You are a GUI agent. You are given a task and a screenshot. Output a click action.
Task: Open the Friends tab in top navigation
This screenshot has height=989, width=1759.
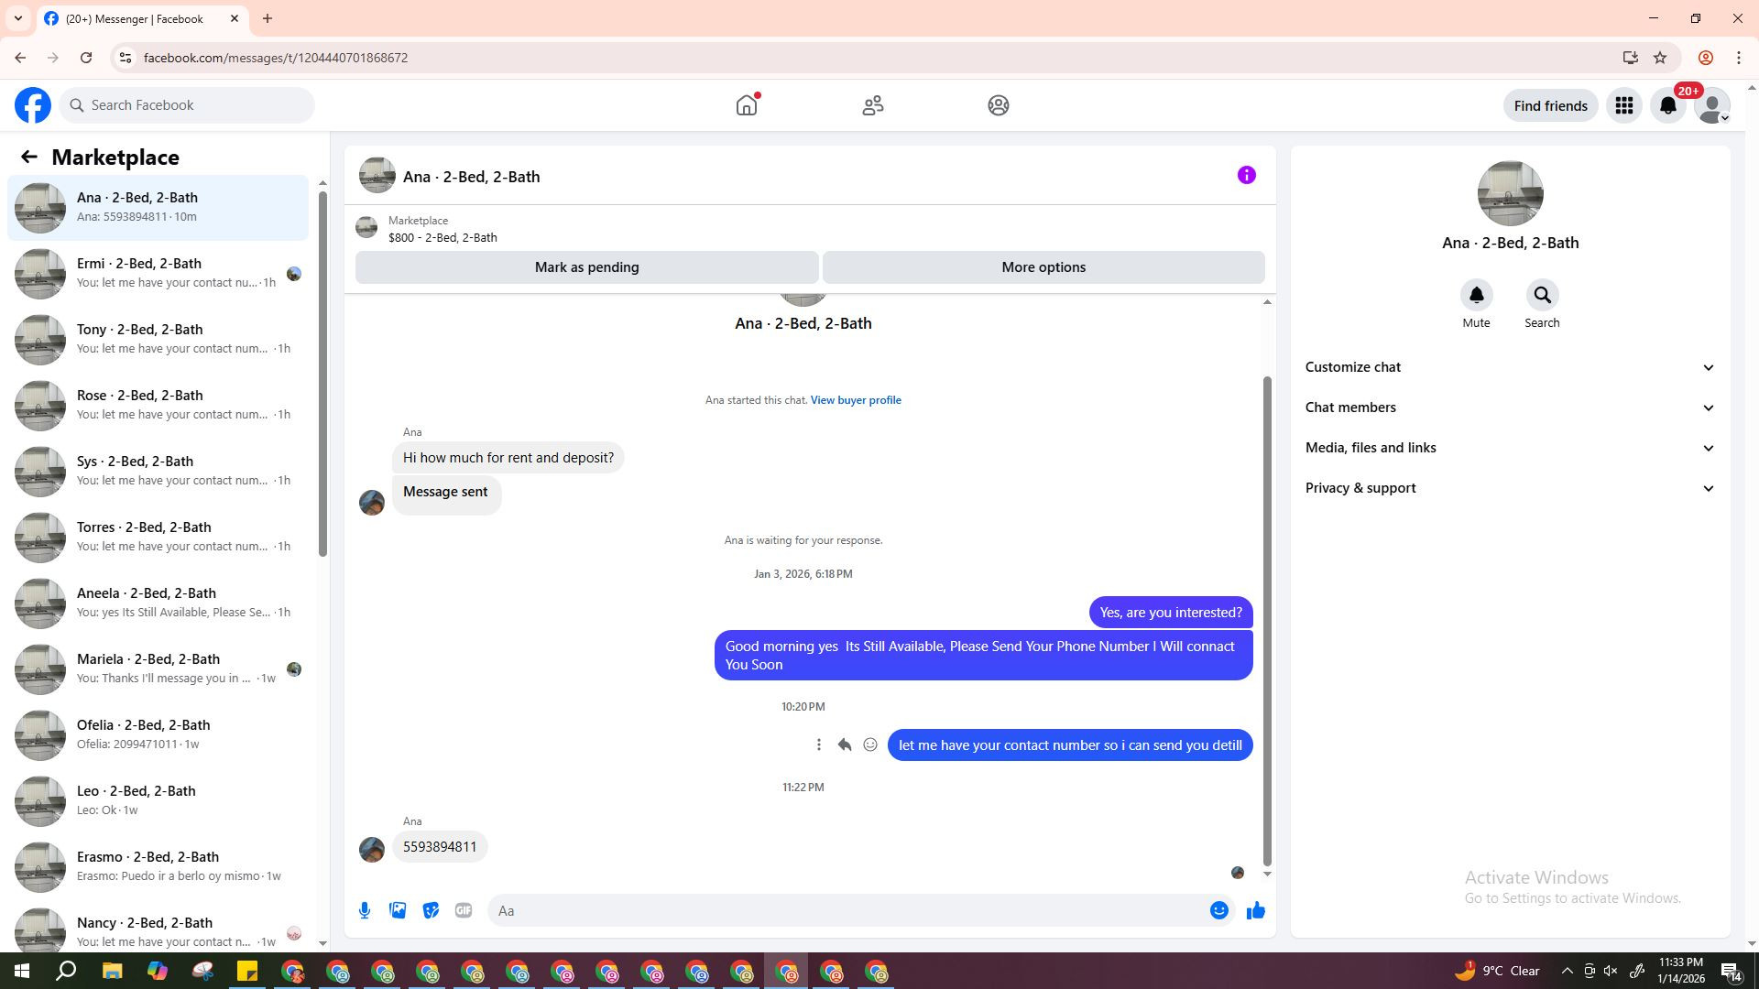(x=872, y=105)
